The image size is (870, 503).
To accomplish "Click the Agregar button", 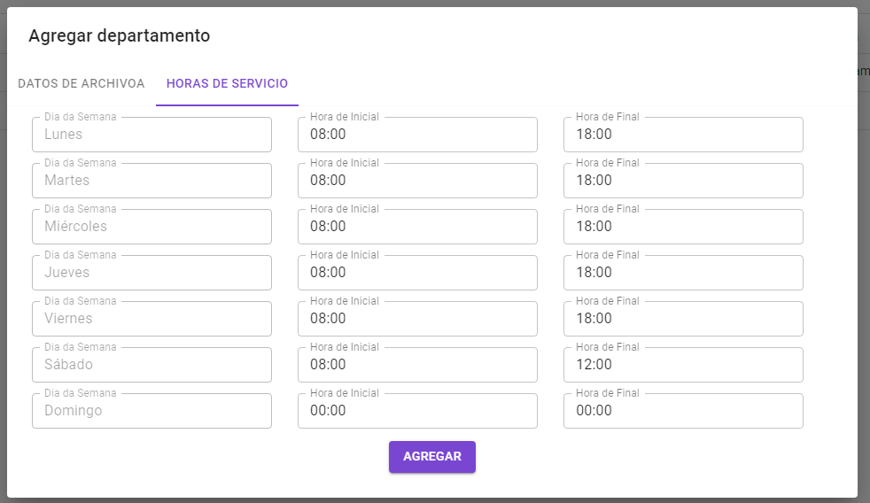I will click(432, 456).
